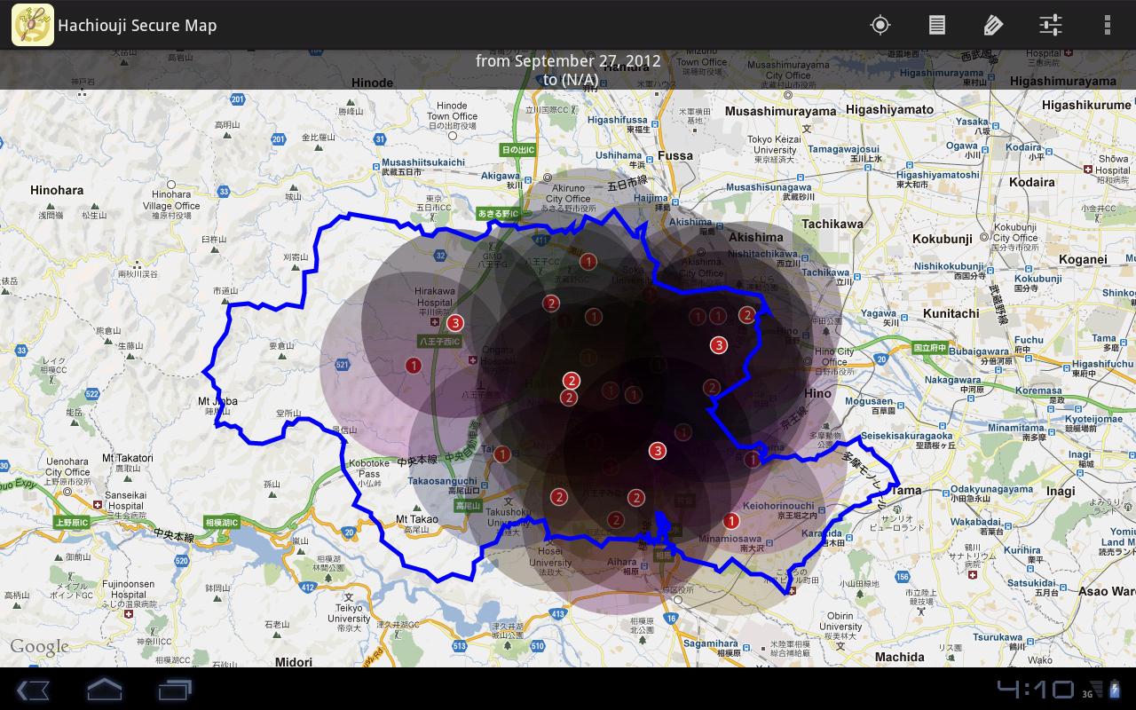Tap the pencil edit icon
1136x710 pixels.
pos(994,25)
